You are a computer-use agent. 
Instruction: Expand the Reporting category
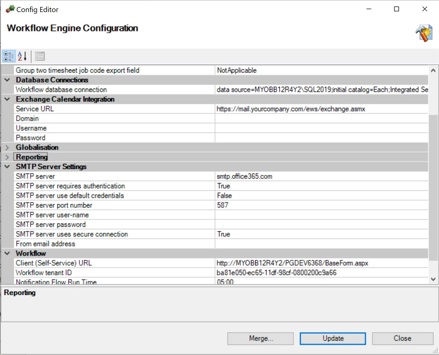[7, 157]
